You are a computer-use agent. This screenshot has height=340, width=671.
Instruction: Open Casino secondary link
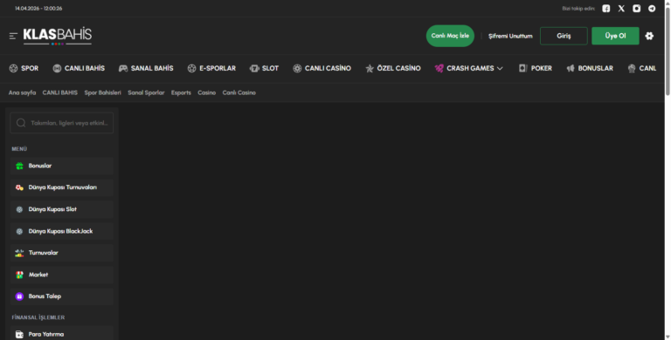point(207,92)
